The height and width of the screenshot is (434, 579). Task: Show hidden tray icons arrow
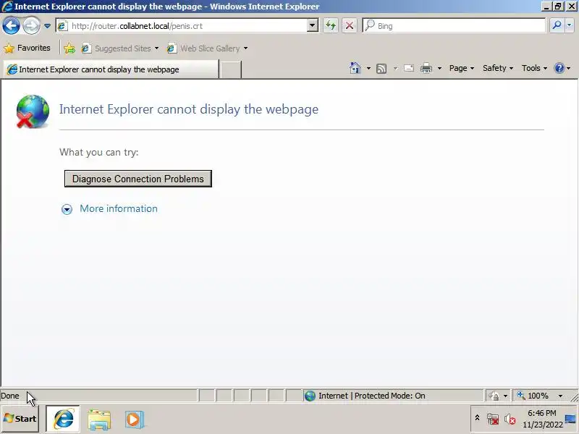coord(477,418)
